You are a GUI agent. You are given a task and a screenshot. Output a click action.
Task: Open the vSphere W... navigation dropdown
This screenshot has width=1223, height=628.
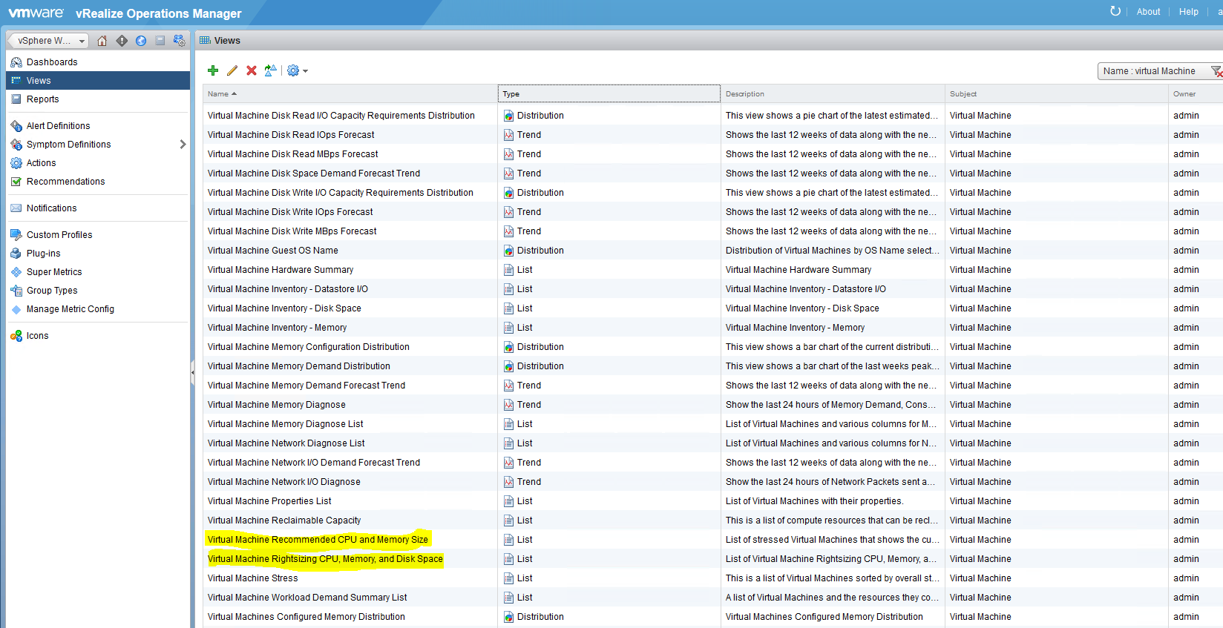[47, 41]
